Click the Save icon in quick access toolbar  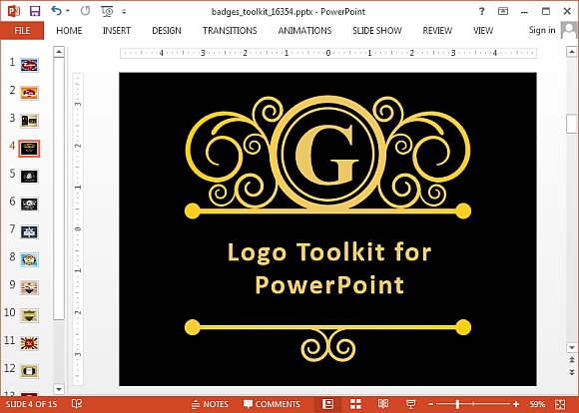[35, 11]
